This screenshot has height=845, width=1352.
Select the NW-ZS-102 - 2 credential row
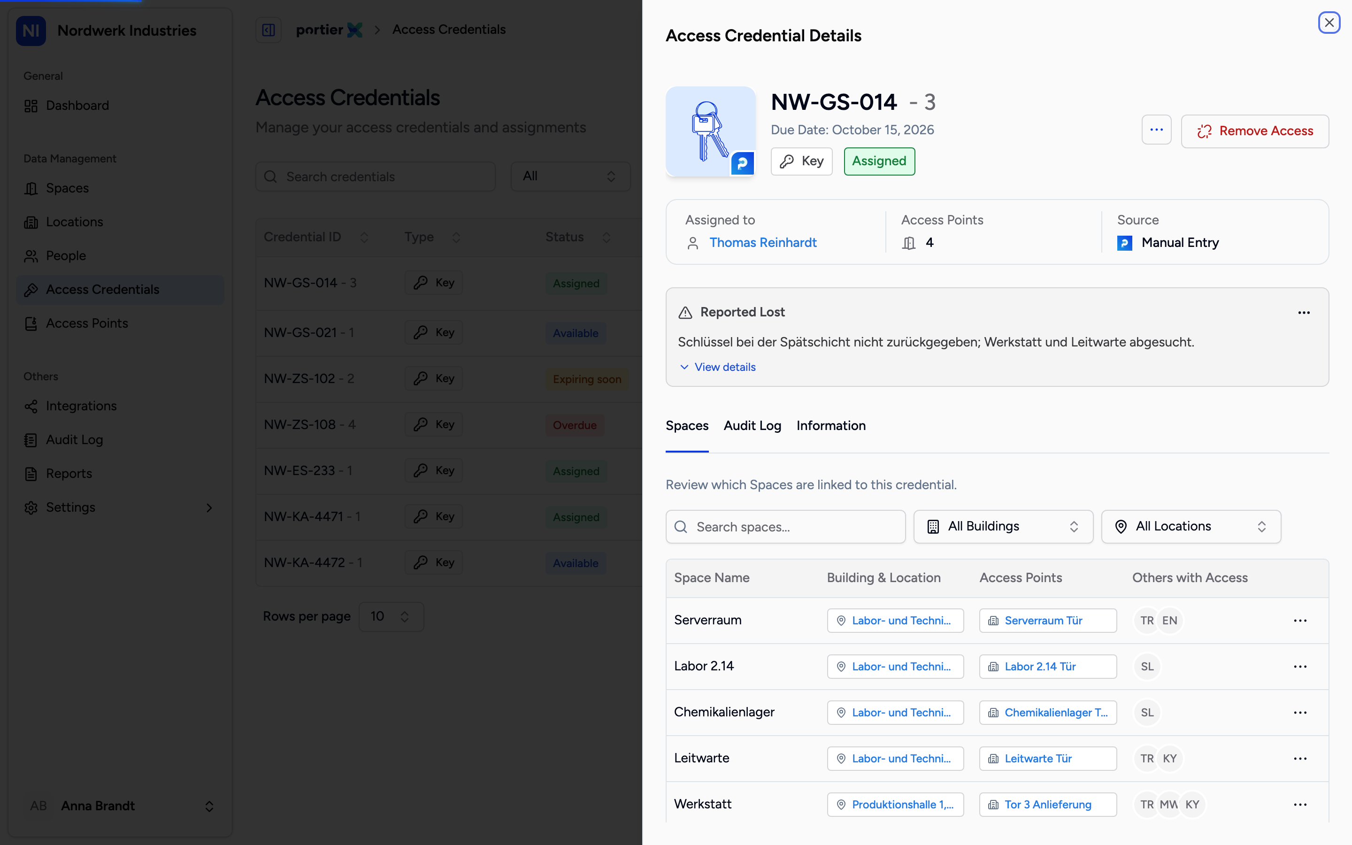point(449,379)
